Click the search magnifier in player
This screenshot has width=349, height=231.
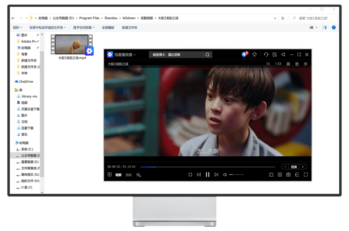pyautogui.click(x=207, y=55)
